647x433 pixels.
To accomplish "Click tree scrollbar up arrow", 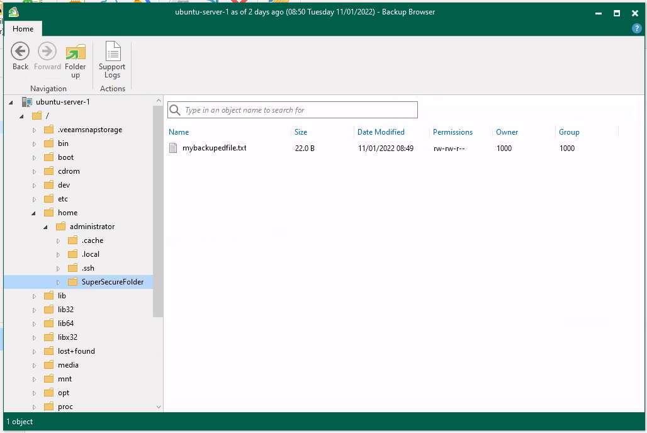I will point(159,100).
